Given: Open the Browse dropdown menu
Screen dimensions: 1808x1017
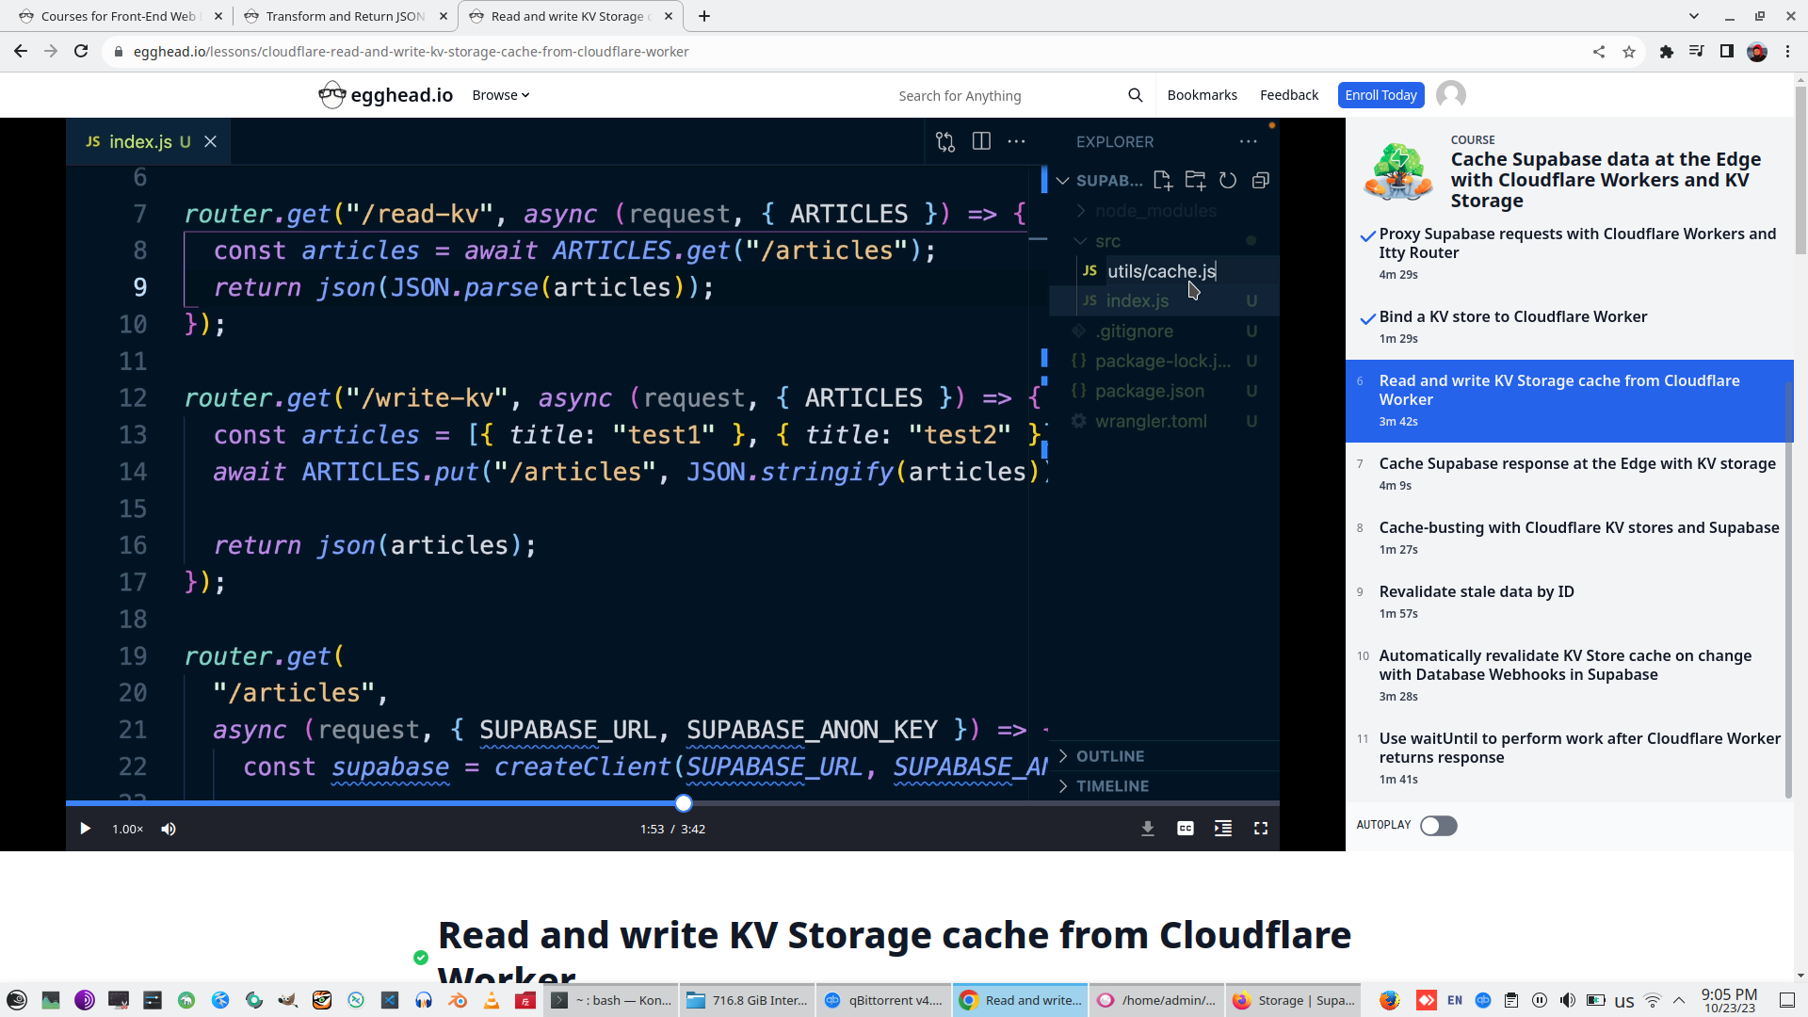Looking at the screenshot, I should [x=500, y=95].
